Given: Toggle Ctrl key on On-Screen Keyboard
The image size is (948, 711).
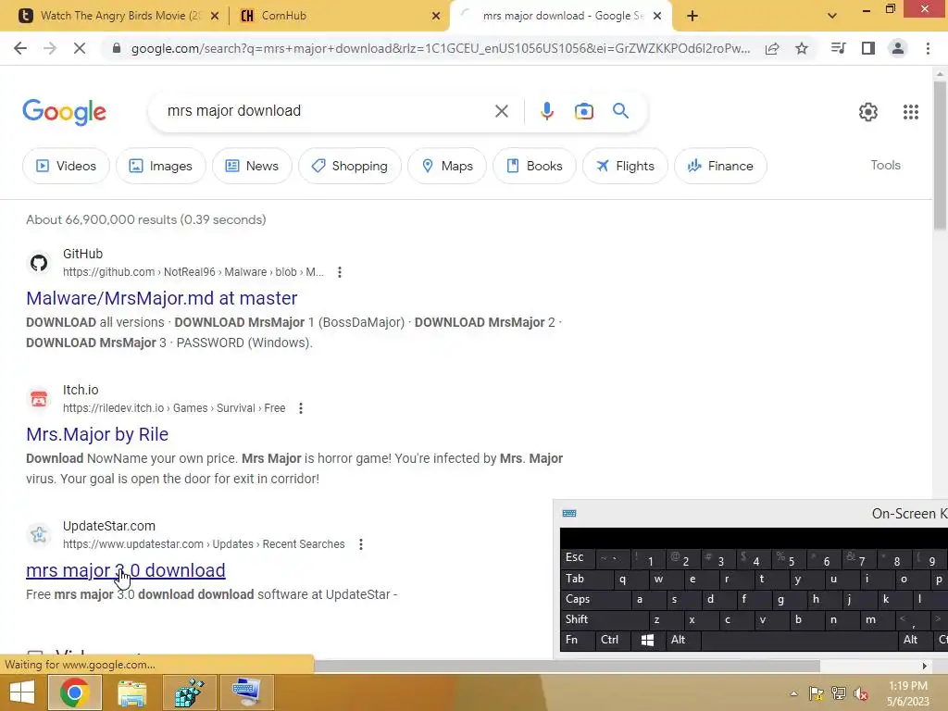Looking at the screenshot, I should click(x=613, y=640).
